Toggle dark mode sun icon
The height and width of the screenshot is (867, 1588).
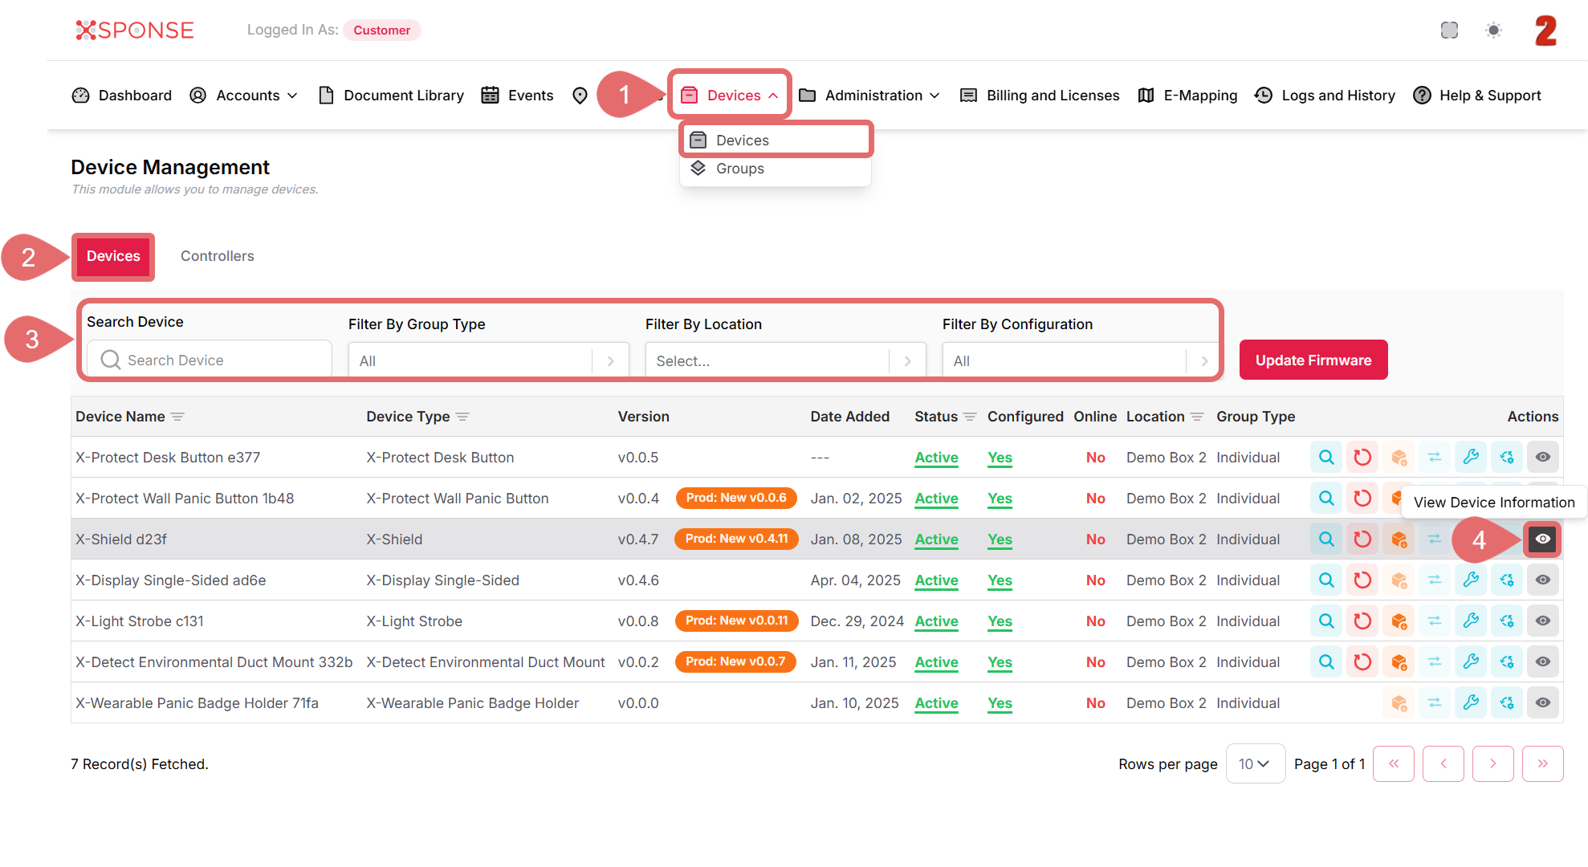pos(1493,31)
